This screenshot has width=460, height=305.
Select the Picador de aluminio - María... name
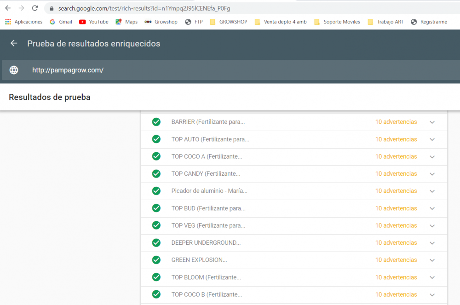click(209, 191)
